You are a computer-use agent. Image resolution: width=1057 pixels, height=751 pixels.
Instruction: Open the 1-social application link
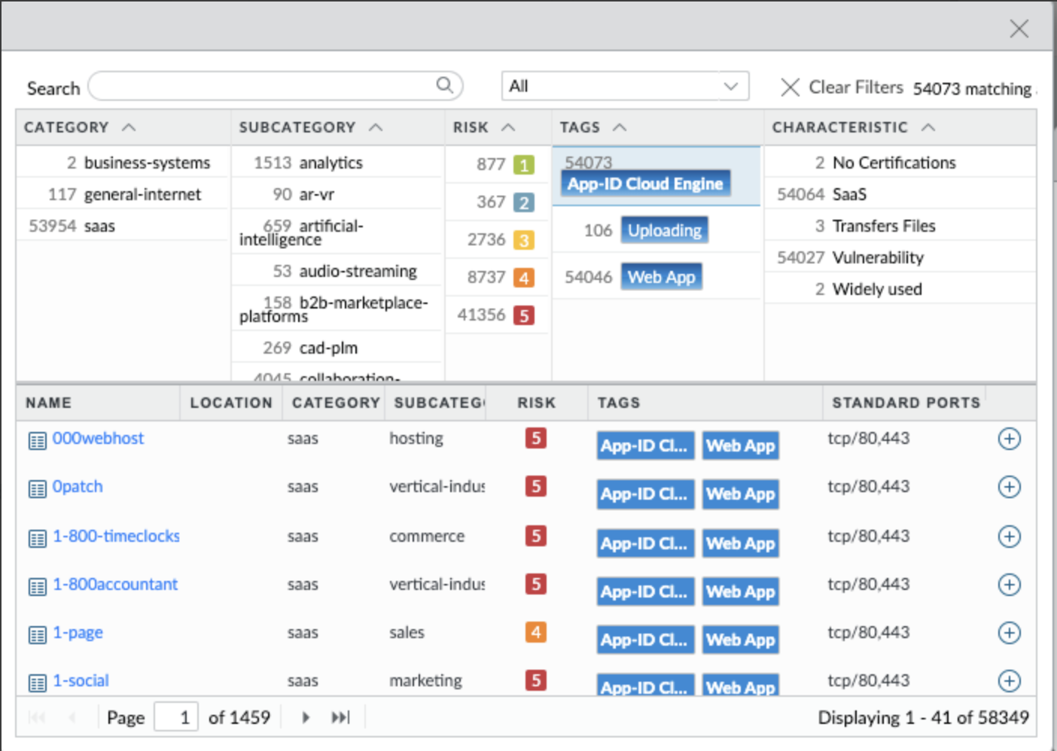[81, 680]
